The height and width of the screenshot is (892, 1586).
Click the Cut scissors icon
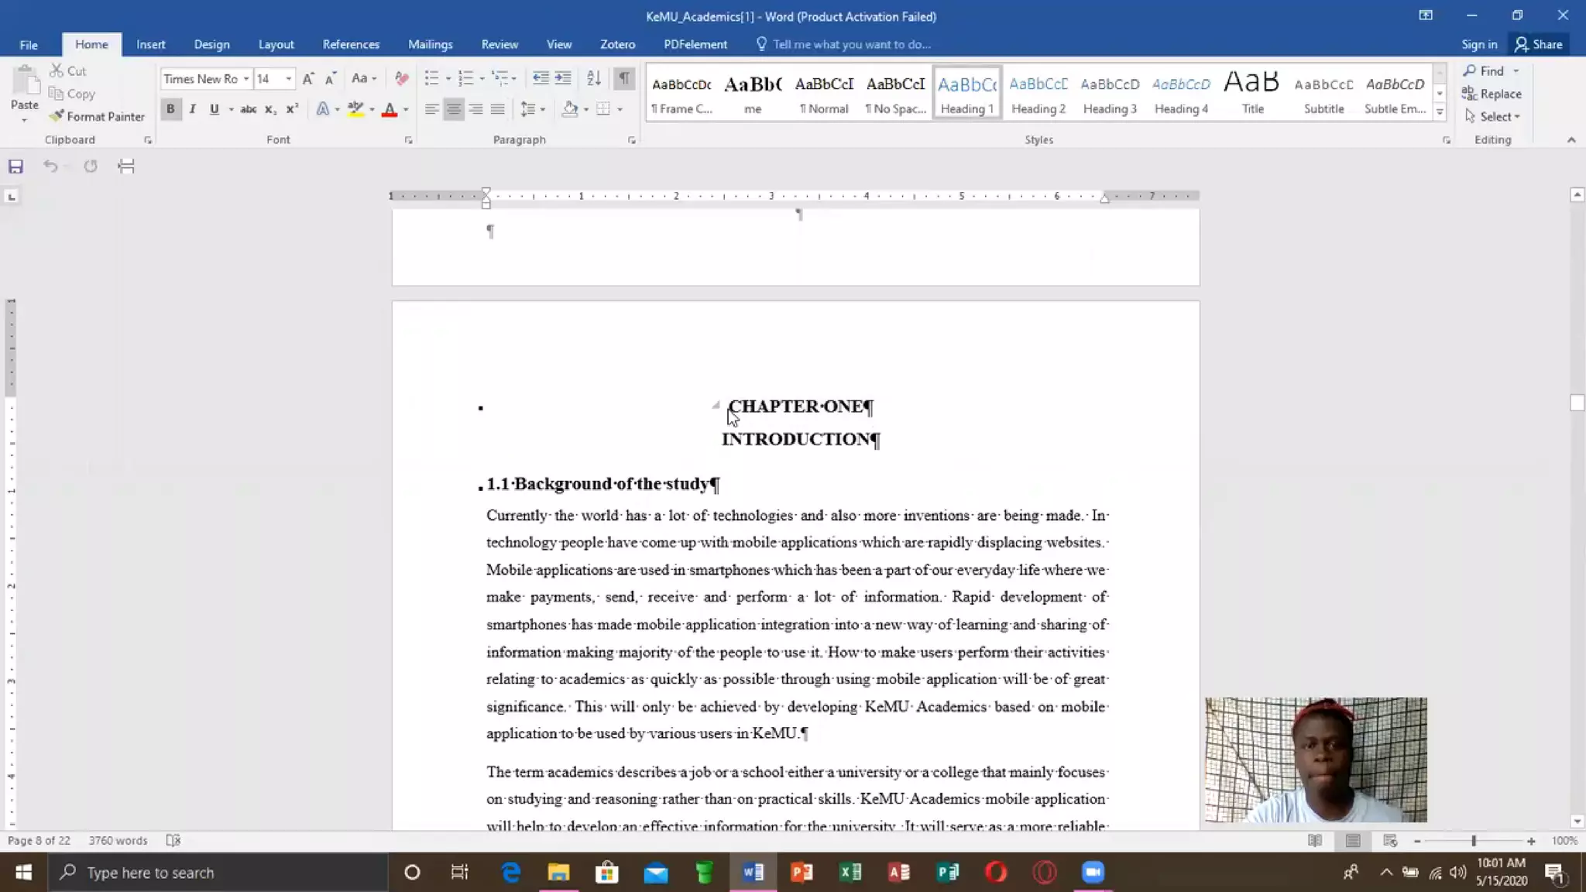(57, 70)
